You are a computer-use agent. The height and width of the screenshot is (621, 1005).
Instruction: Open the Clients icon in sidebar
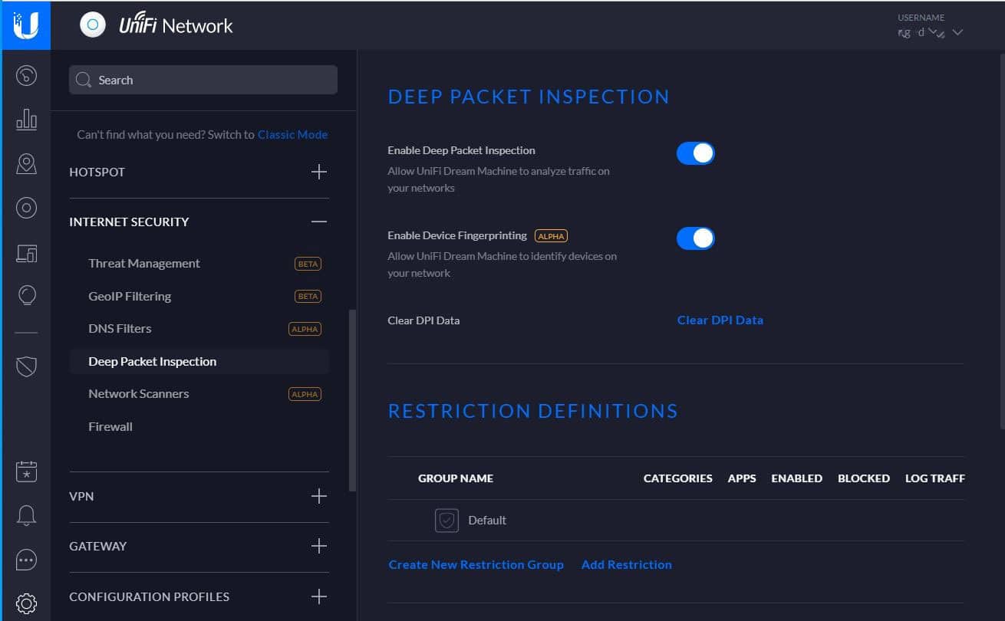26,251
